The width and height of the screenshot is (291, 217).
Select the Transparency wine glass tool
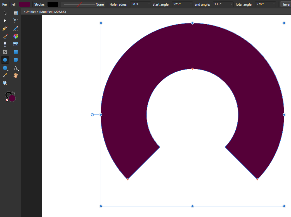[5, 44]
